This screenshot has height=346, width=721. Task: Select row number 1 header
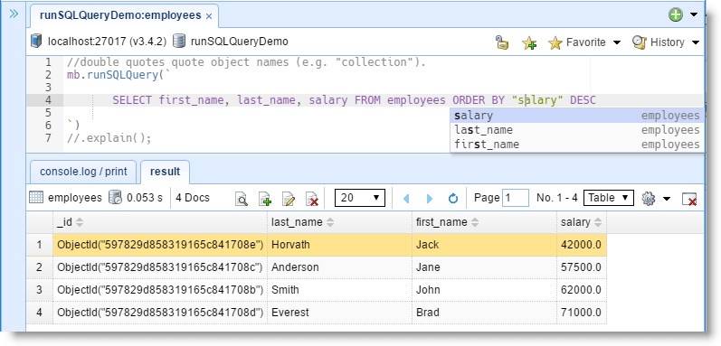pos(40,245)
